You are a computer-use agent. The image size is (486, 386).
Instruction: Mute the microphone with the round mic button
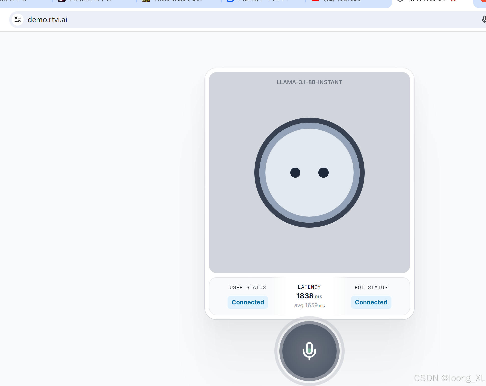[x=309, y=351]
